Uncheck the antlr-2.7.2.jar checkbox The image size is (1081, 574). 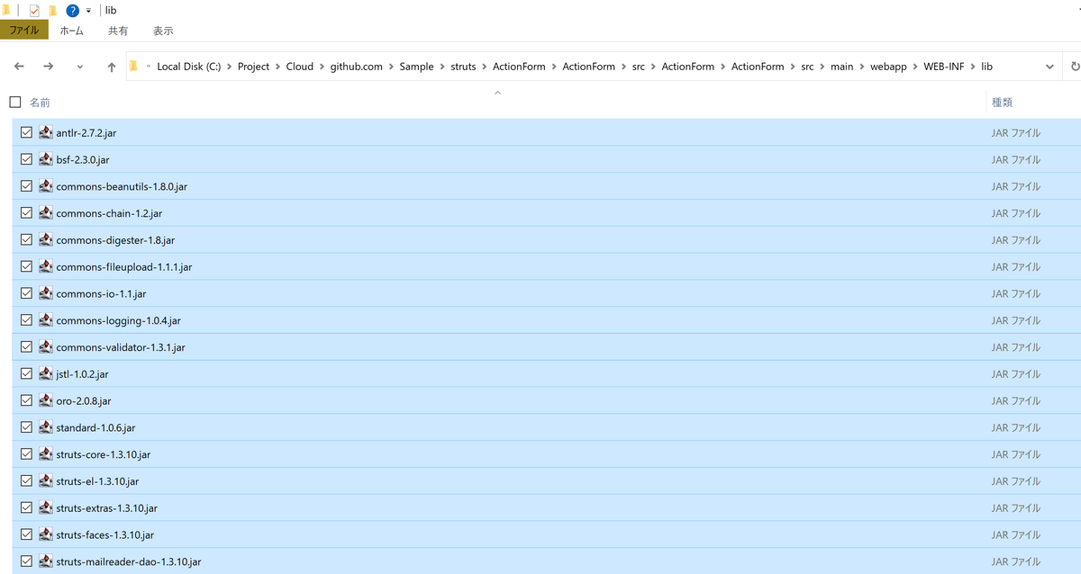[x=26, y=132]
